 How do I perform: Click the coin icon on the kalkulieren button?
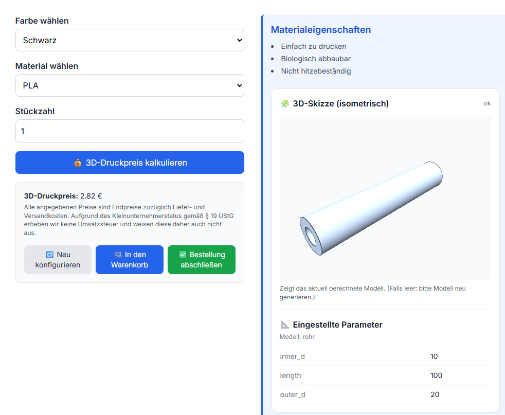coord(78,163)
